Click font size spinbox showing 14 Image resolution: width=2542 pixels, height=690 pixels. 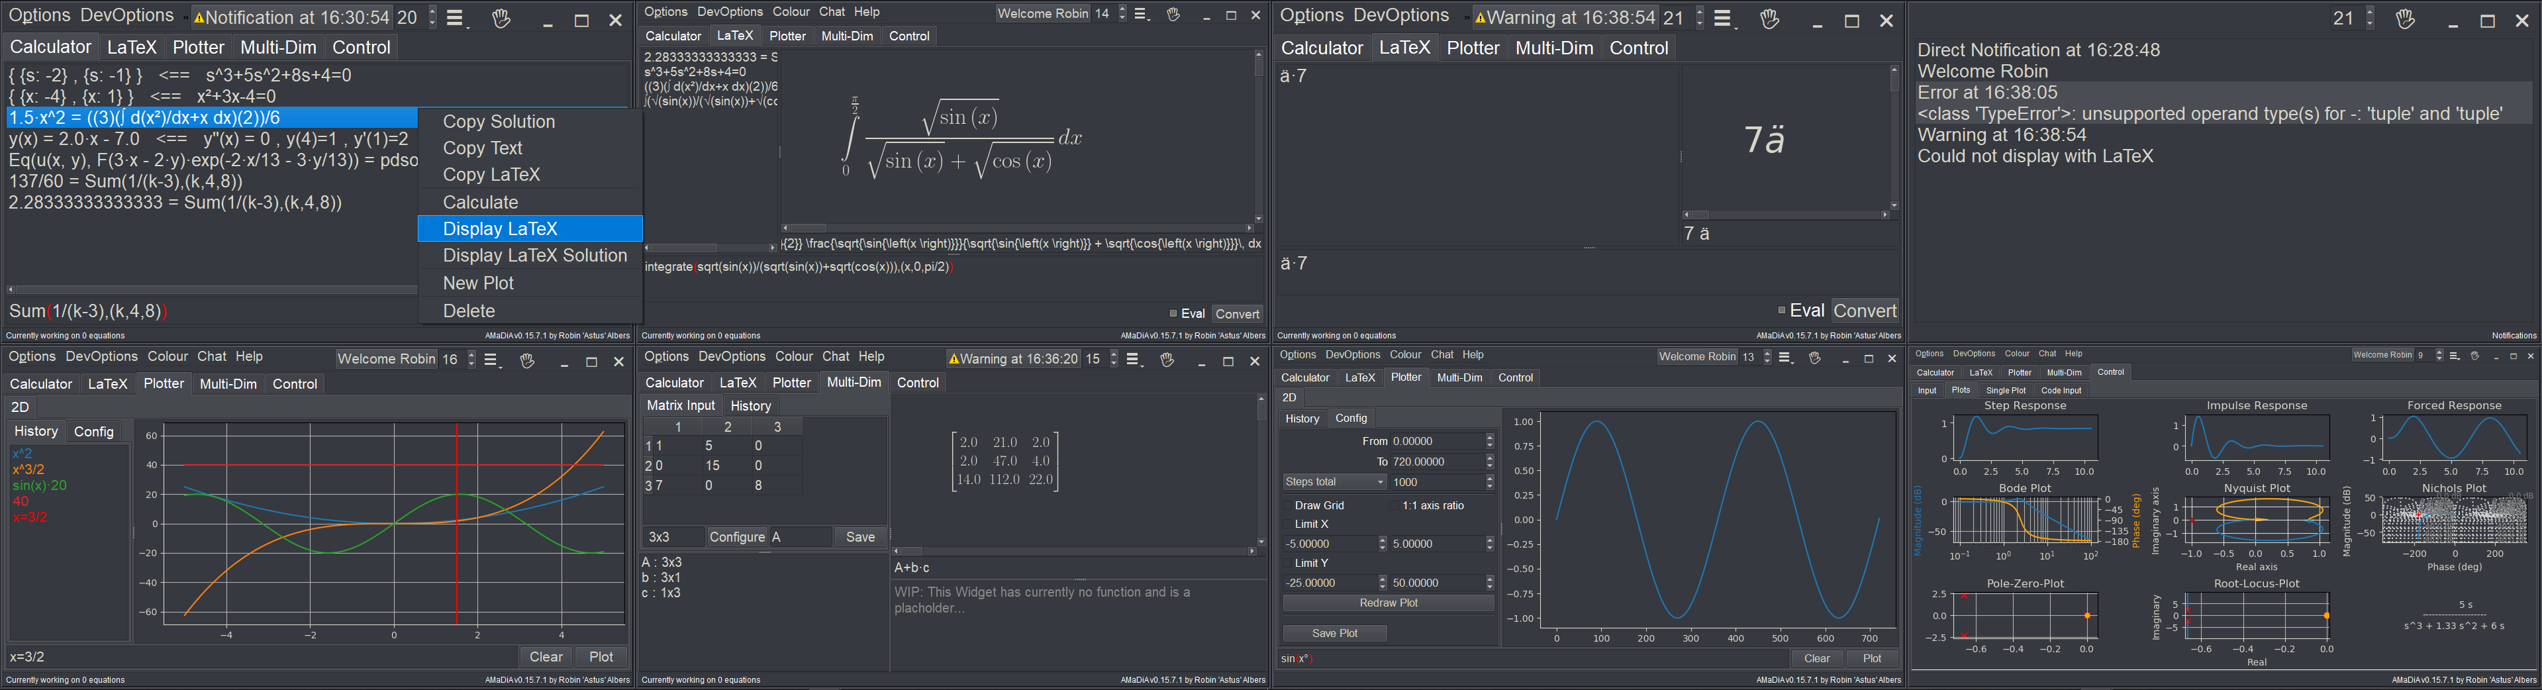click(x=1109, y=14)
